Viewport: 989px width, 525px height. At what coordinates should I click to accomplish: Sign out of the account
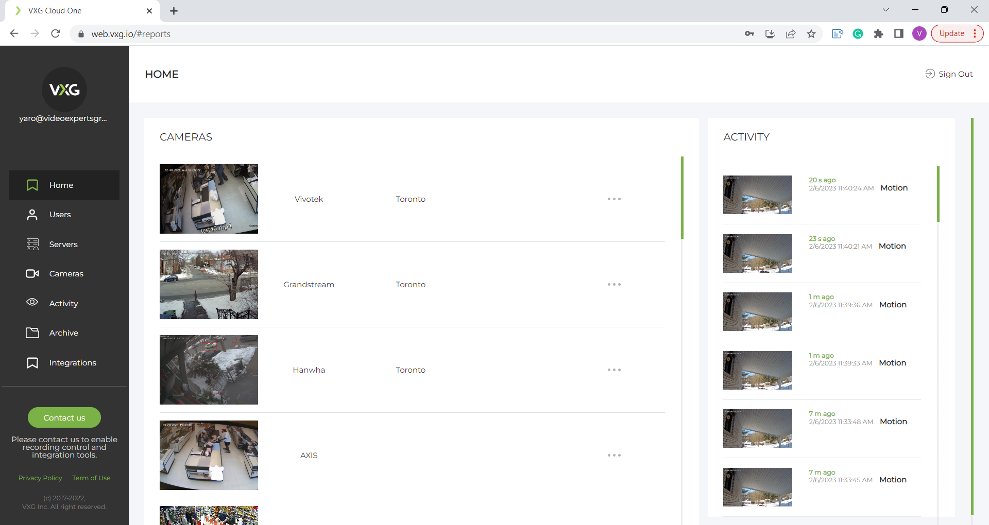[x=949, y=74]
